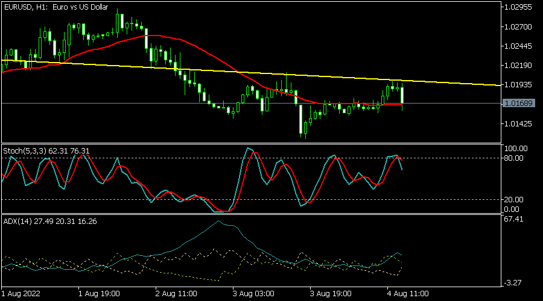The image size is (543, 301).
Task: Click the 3 Aug 19:00 time label
Action: pos(331,294)
